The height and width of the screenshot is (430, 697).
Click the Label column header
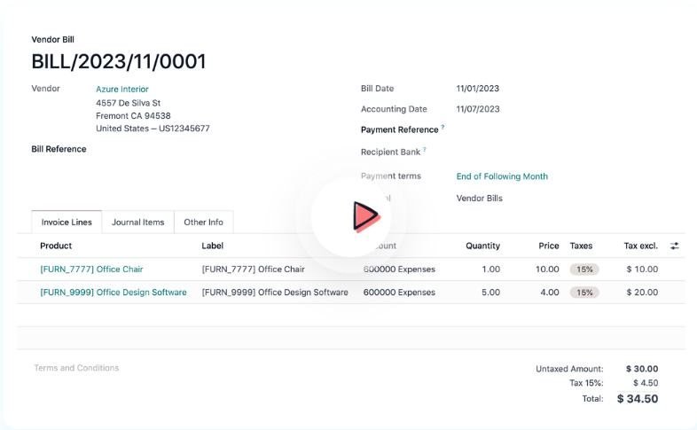click(x=213, y=246)
